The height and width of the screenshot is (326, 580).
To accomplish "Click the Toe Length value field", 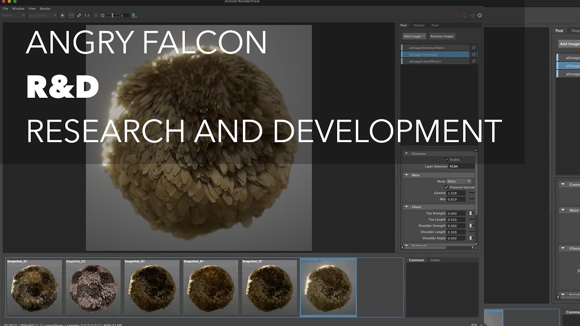I will [456, 220].
